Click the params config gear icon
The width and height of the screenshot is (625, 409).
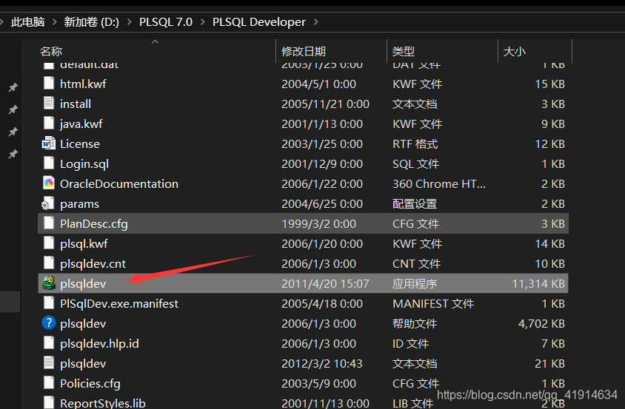coord(48,203)
